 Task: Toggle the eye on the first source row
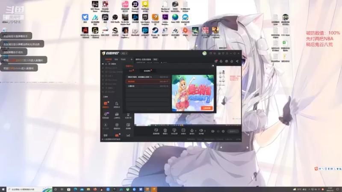click(103, 64)
